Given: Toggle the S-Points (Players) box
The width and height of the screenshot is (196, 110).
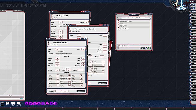Looking at the screenshot, I should (x=19, y=103).
